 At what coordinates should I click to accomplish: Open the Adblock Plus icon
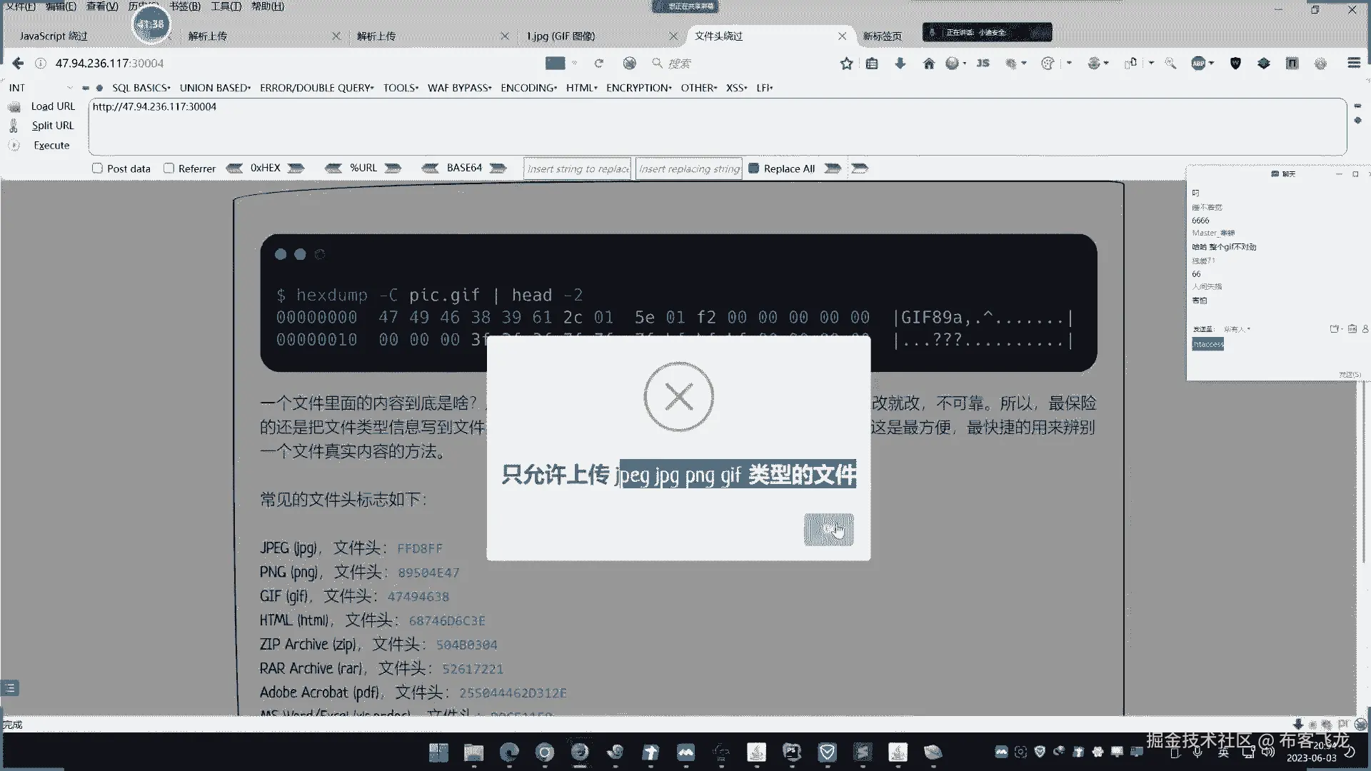1199,64
